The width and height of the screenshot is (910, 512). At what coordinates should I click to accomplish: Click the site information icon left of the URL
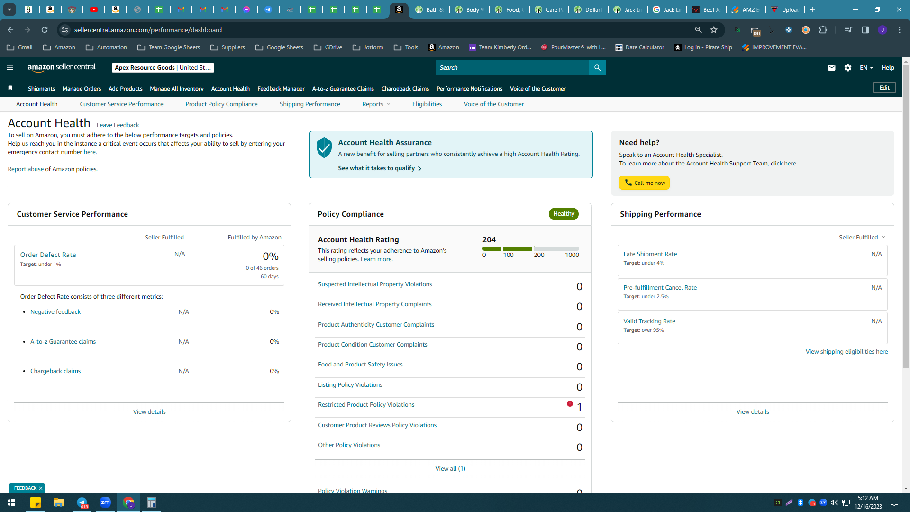click(65, 30)
